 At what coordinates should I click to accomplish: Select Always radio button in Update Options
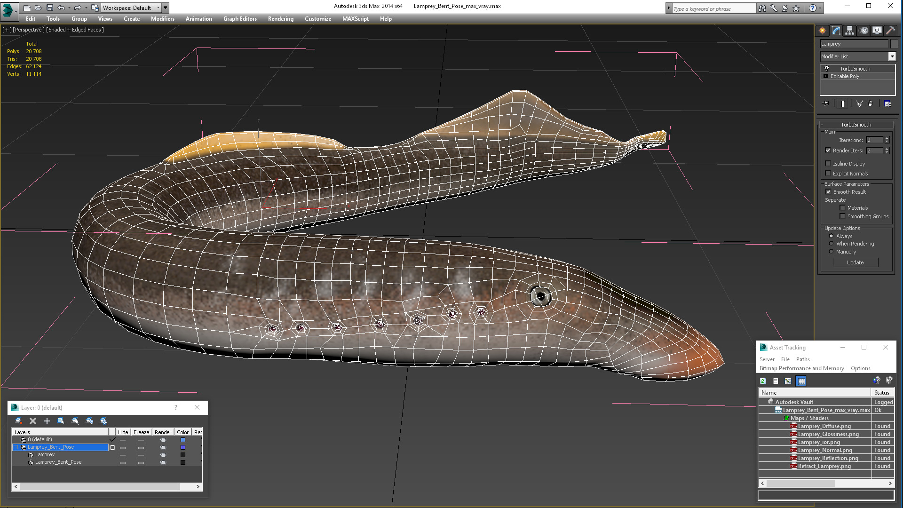832,236
